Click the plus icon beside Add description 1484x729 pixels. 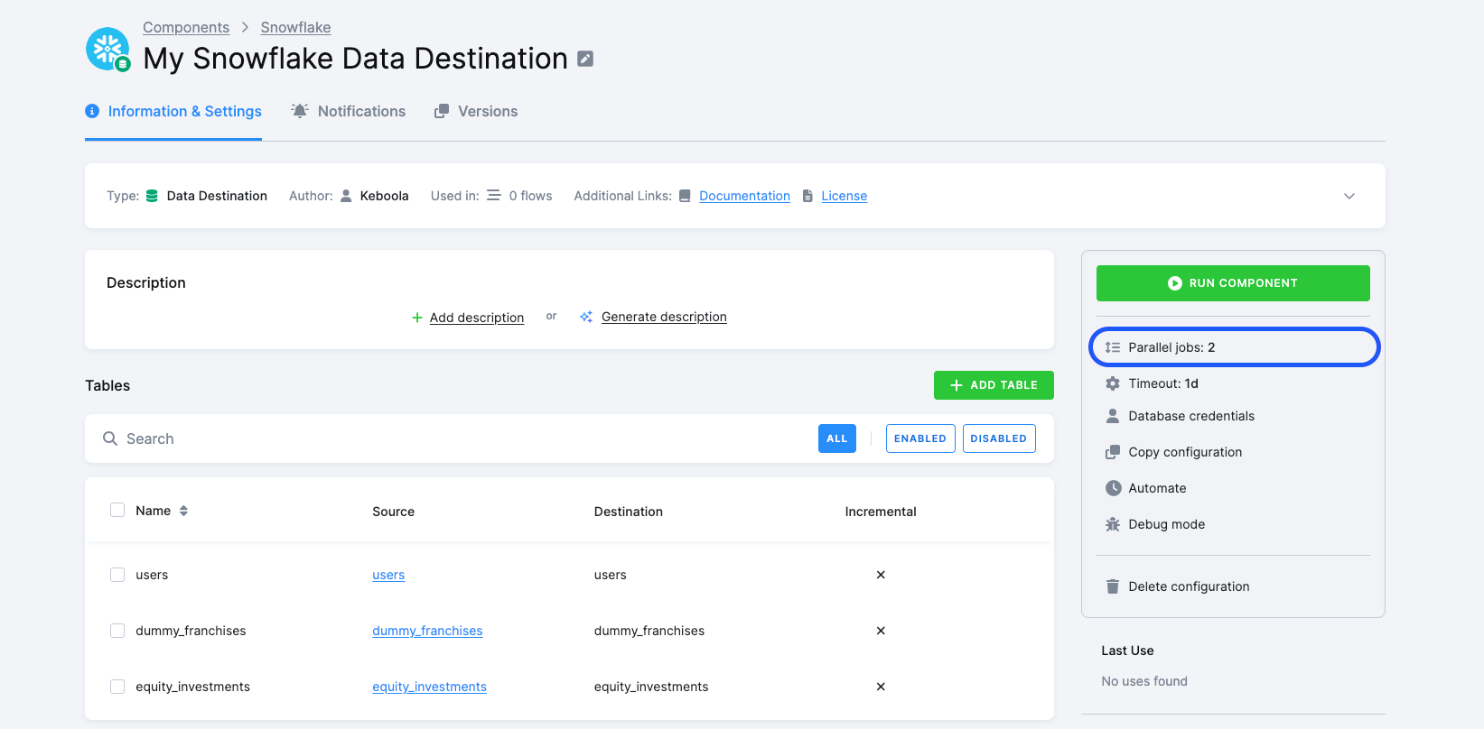click(417, 318)
